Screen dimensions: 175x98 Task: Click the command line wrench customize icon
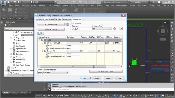click(49, 89)
